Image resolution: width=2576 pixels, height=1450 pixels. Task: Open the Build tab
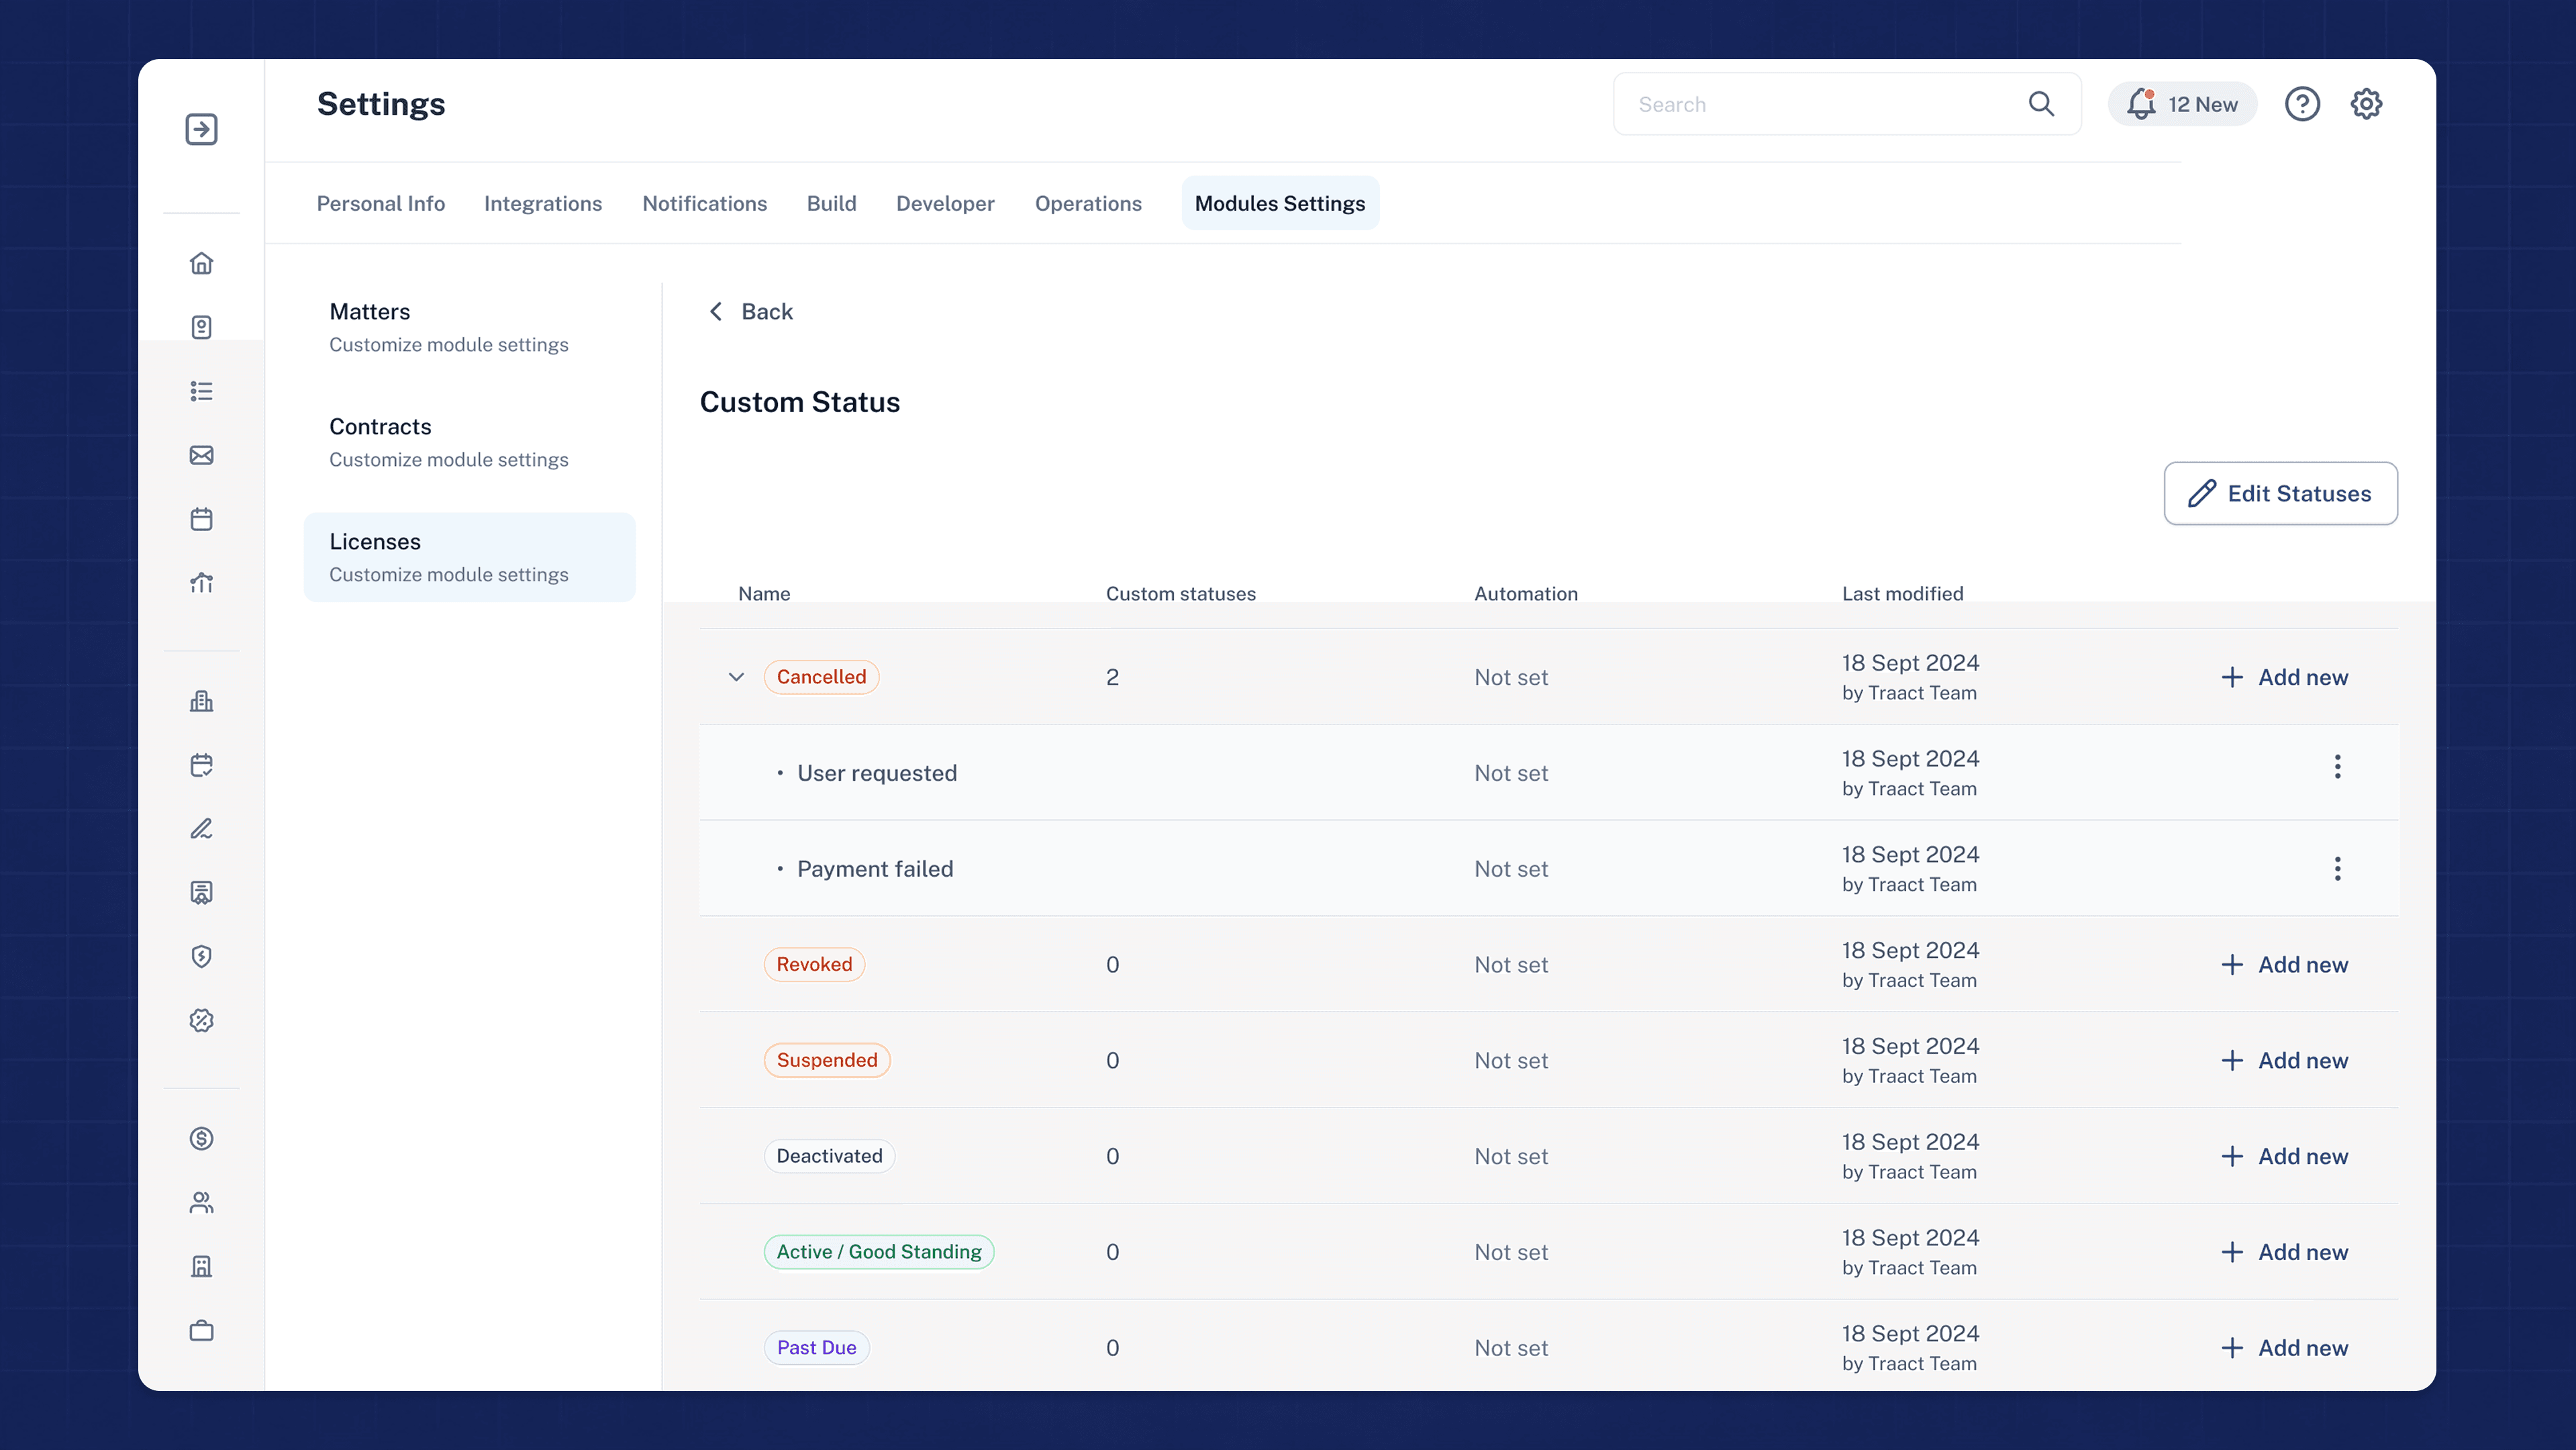pos(831,203)
